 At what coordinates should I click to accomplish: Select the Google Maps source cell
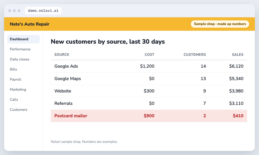[x=68, y=79]
